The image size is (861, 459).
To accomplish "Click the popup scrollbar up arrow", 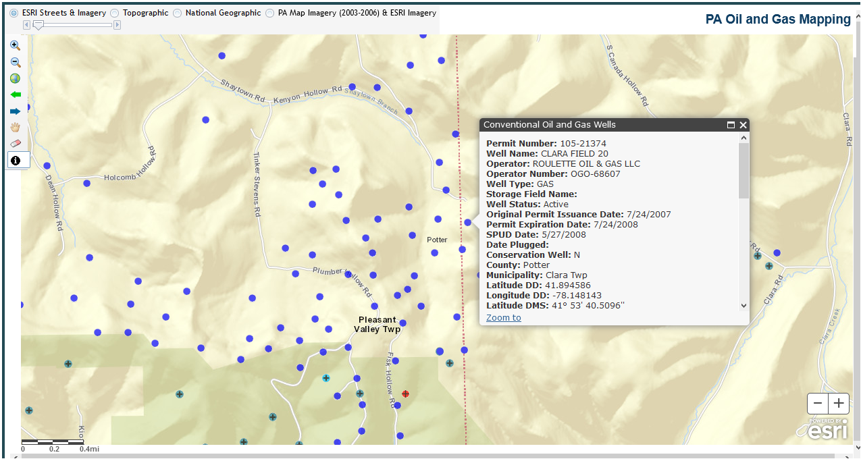I will (x=743, y=138).
